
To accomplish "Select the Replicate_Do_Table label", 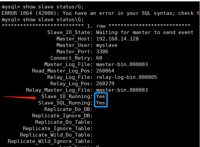I will pos(64,122).
